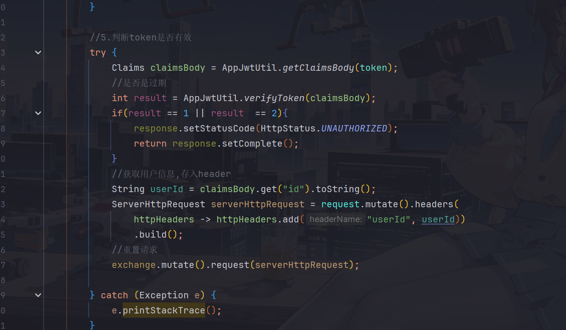Click the "verifyToken" method call

click(x=274, y=98)
